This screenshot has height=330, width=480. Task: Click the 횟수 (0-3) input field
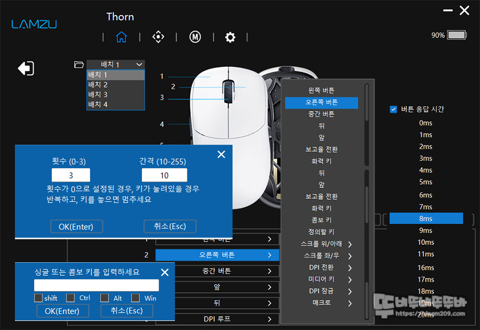point(71,175)
